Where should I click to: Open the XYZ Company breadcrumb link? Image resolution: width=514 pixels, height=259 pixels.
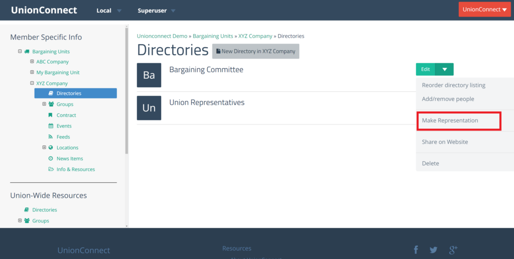[255, 36]
